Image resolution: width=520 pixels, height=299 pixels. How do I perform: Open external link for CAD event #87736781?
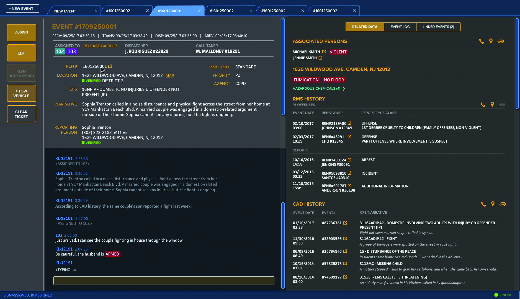[345, 223]
